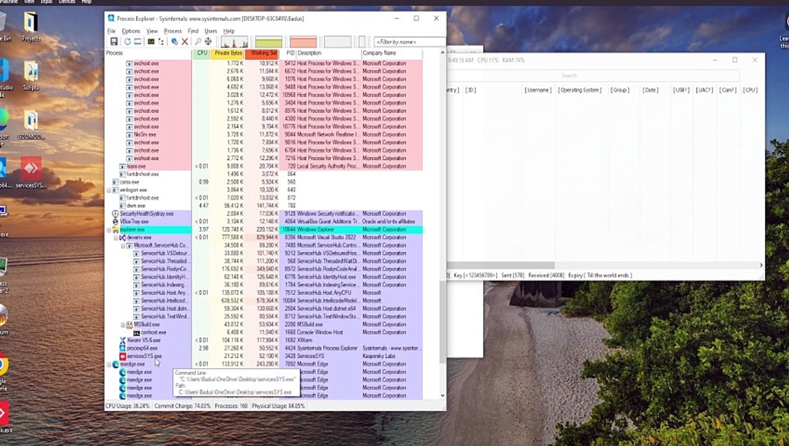The height and width of the screenshot is (446, 789).
Task: Click the devenv.exe Visual Studio icon
Action: point(122,237)
